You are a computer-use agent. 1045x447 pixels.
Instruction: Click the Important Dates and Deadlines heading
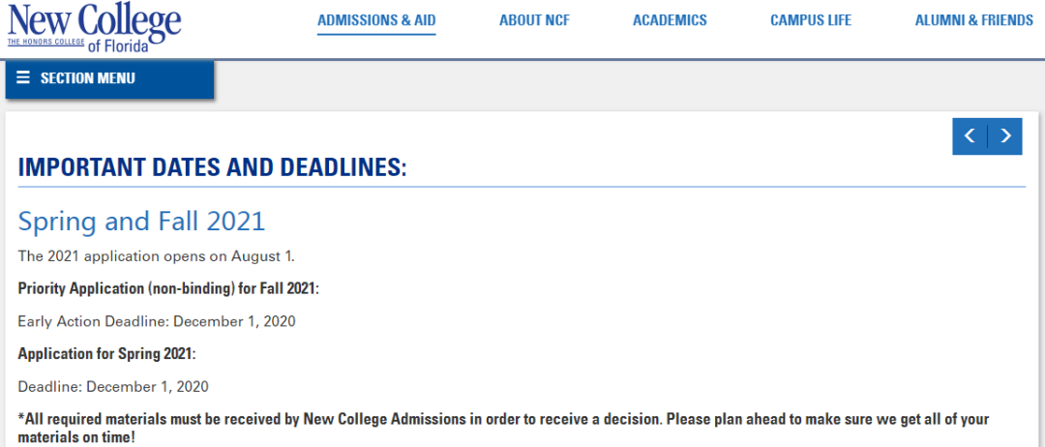tap(212, 168)
